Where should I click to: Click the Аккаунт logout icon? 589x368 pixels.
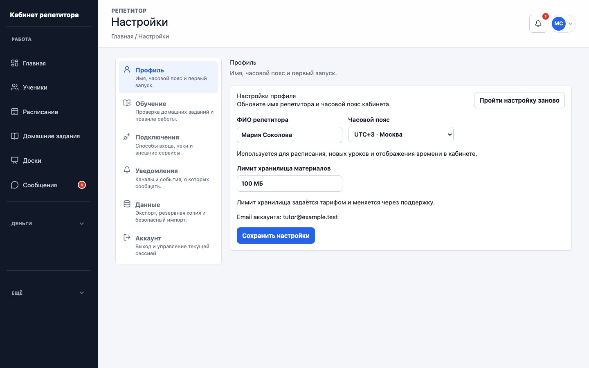tap(127, 238)
